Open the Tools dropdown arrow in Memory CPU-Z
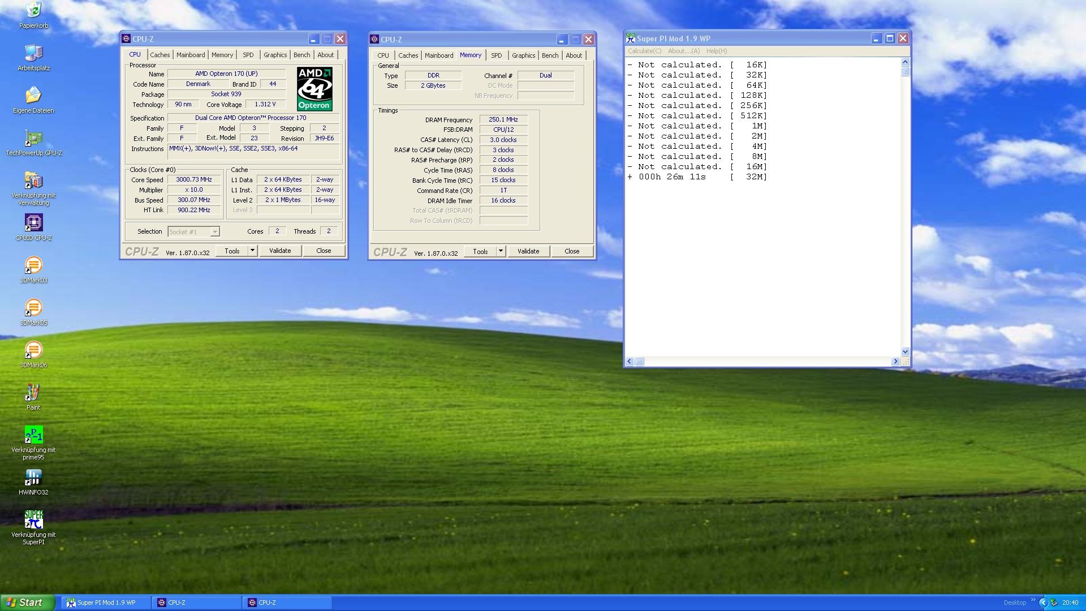 pyautogui.click(x=501, y=251)
